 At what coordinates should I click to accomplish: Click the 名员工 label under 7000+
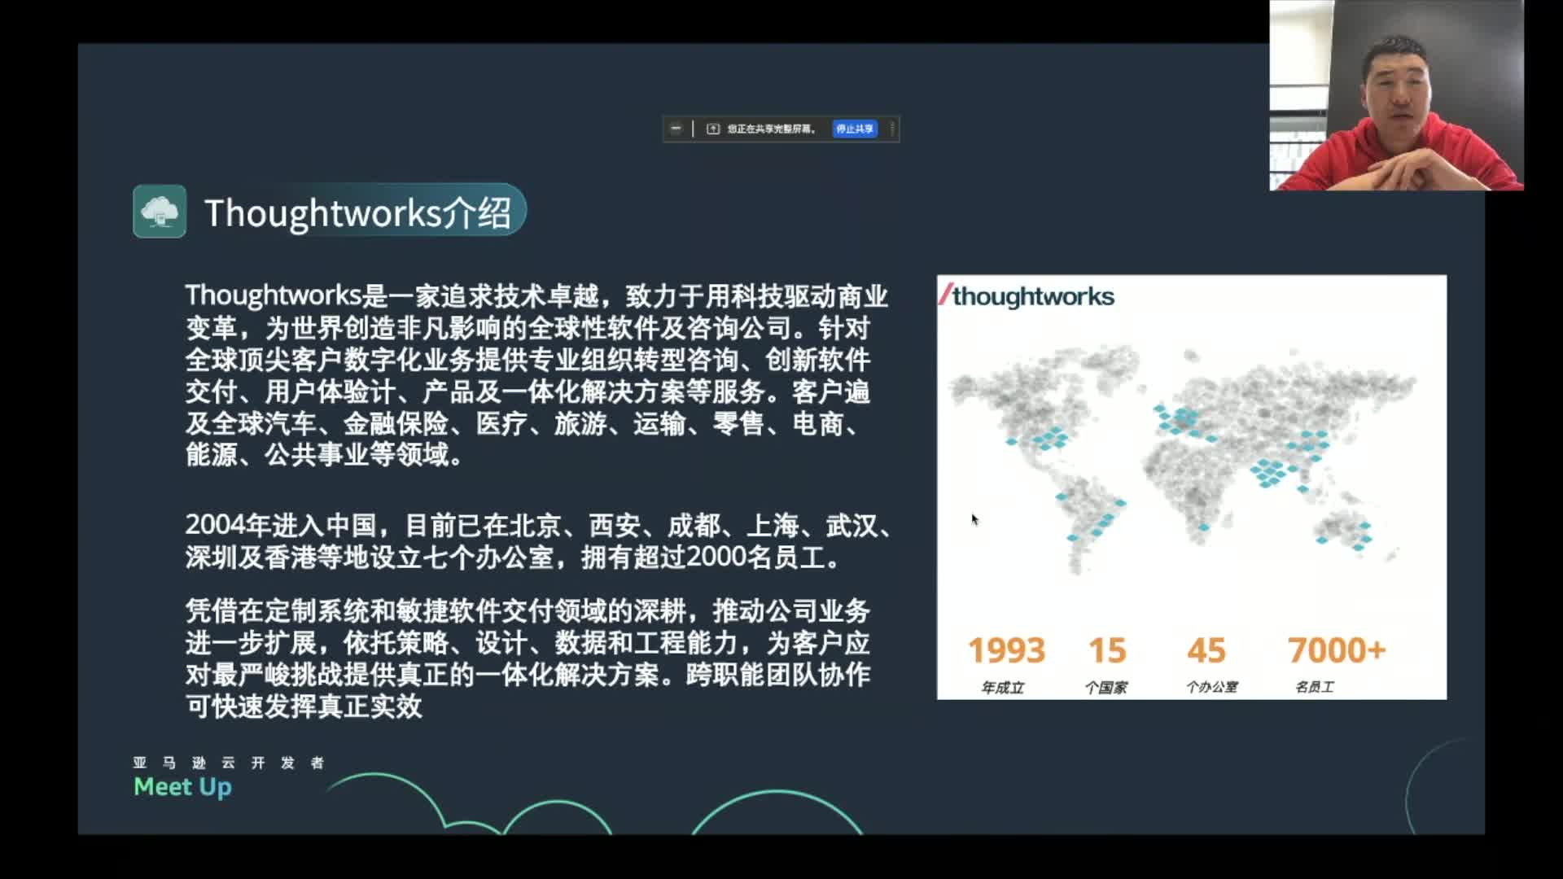pos(1315,687)
